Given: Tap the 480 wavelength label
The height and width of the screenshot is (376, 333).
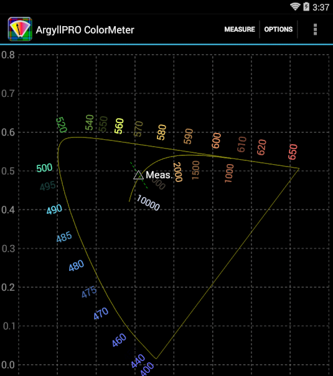Looking at the screenshot, I should (x=77, y=265).
